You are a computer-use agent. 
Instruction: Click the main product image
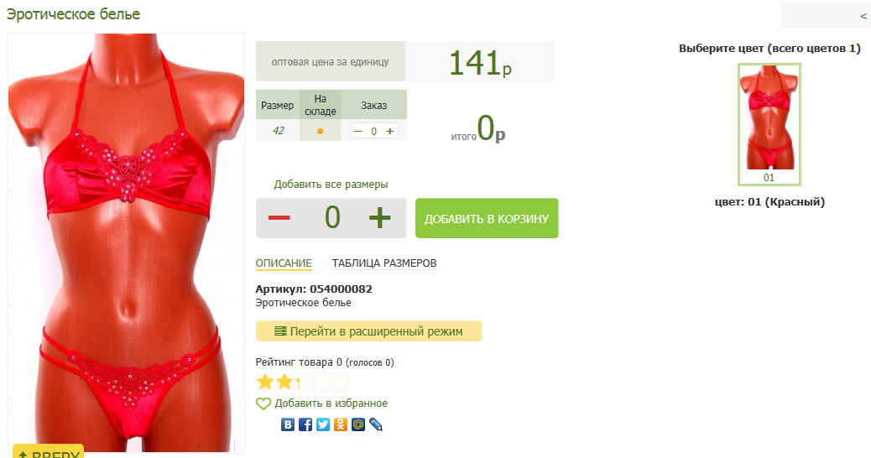pyautogui.click(x=126, y=242)
